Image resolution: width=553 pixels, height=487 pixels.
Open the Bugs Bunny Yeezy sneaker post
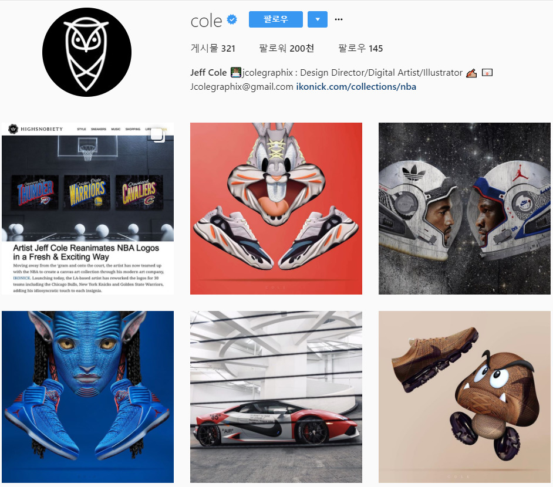click(x=276, y=209)
